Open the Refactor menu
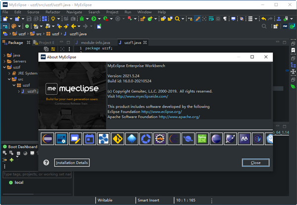Image resolution: width=297 pixels, height=205 pixels. point(52,12)
